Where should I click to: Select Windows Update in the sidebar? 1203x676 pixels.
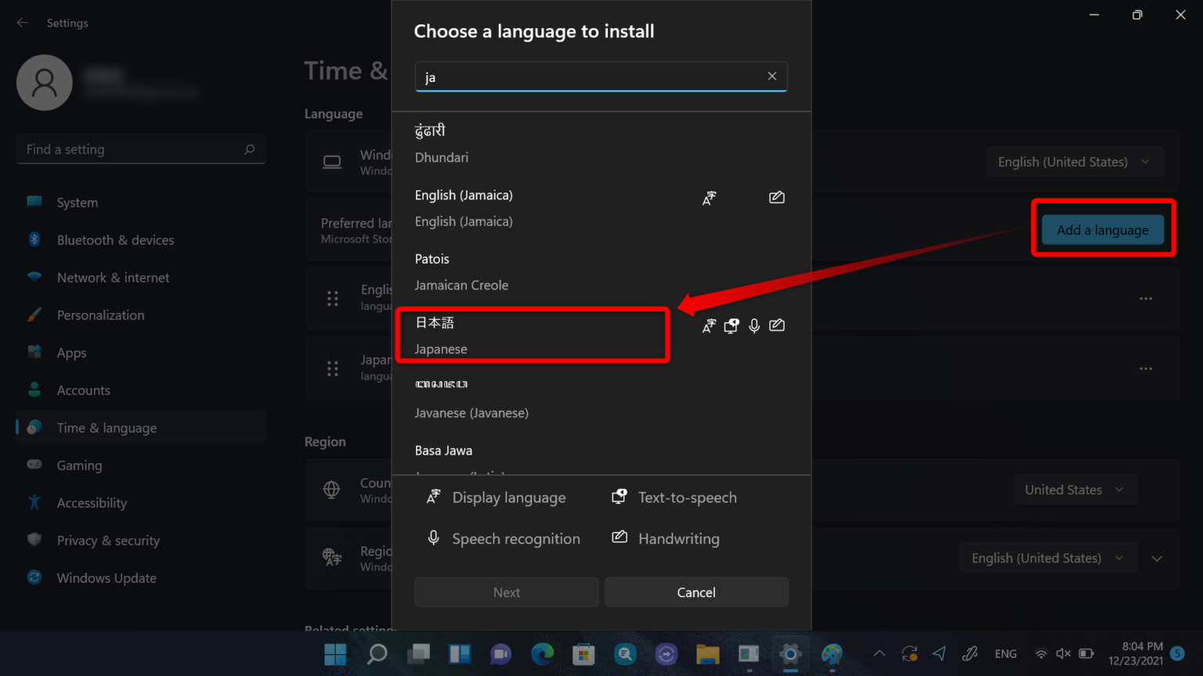(106, 577)
